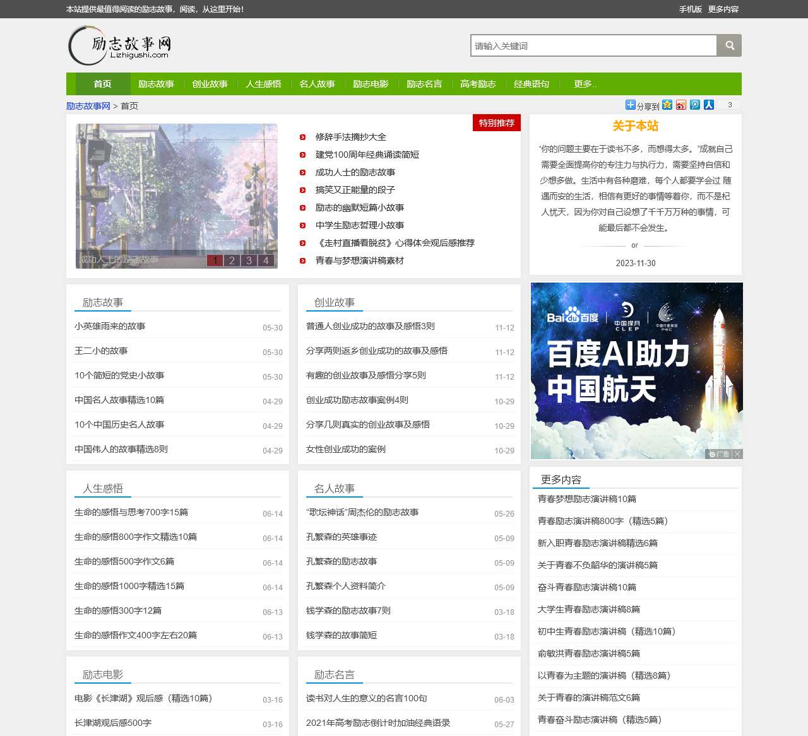Close the Baidu AI advertisement
808x736 pixels.
coord(737,454)
